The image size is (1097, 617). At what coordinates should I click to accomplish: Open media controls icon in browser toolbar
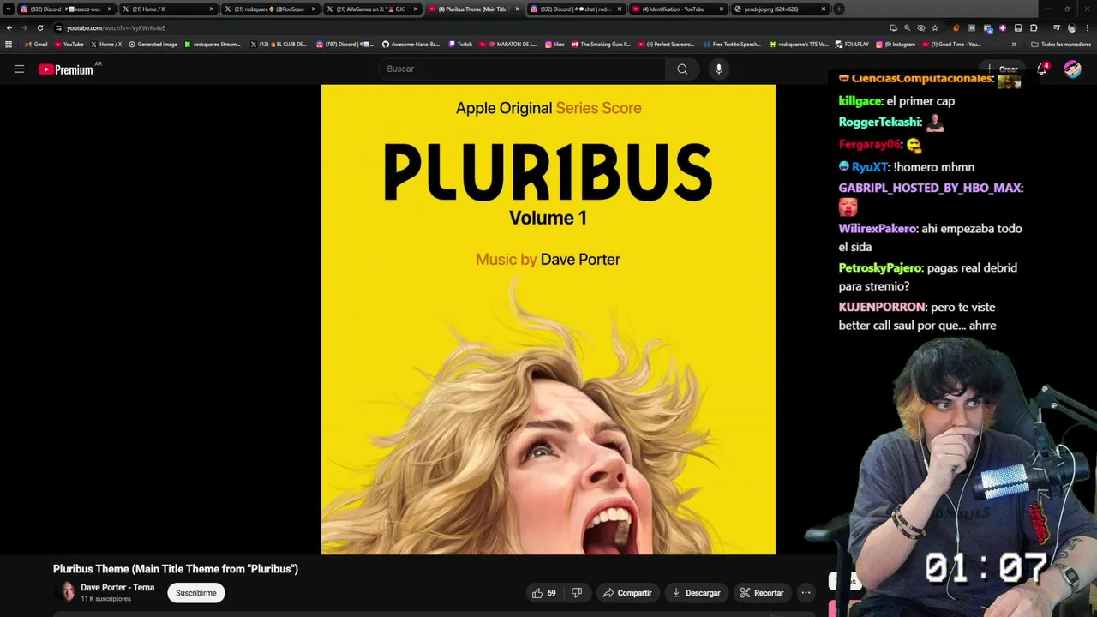click(x=1057, y=27)
